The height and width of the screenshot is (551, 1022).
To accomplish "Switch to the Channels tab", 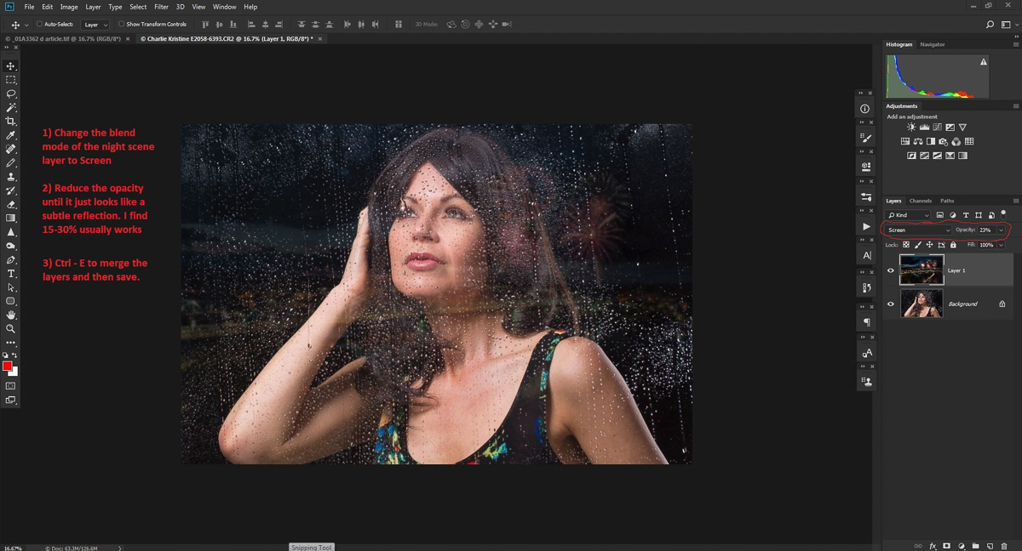I will [x=920, y=201].
